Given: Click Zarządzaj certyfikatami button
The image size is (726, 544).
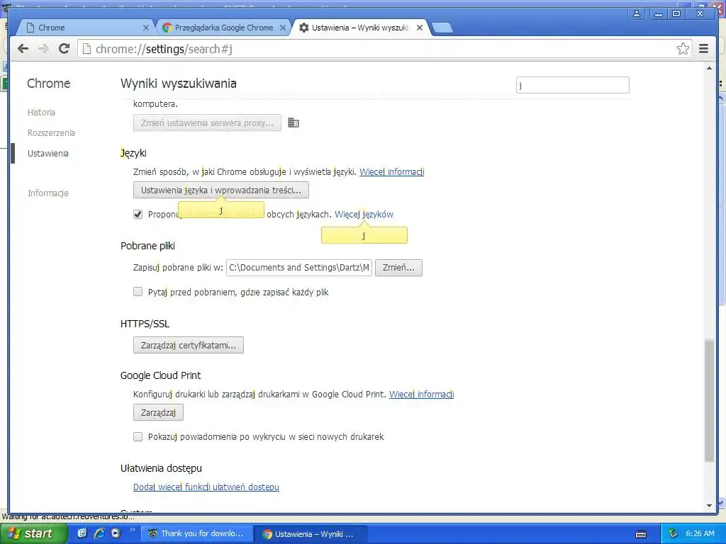Looking at the screenshot, I should coord(189,345).
